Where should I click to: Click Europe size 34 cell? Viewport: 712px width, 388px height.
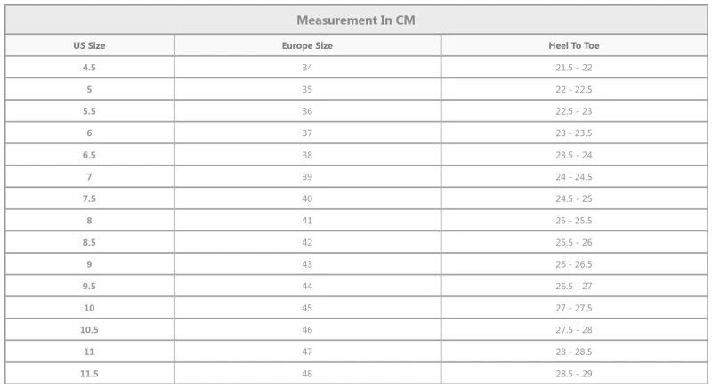307,68
